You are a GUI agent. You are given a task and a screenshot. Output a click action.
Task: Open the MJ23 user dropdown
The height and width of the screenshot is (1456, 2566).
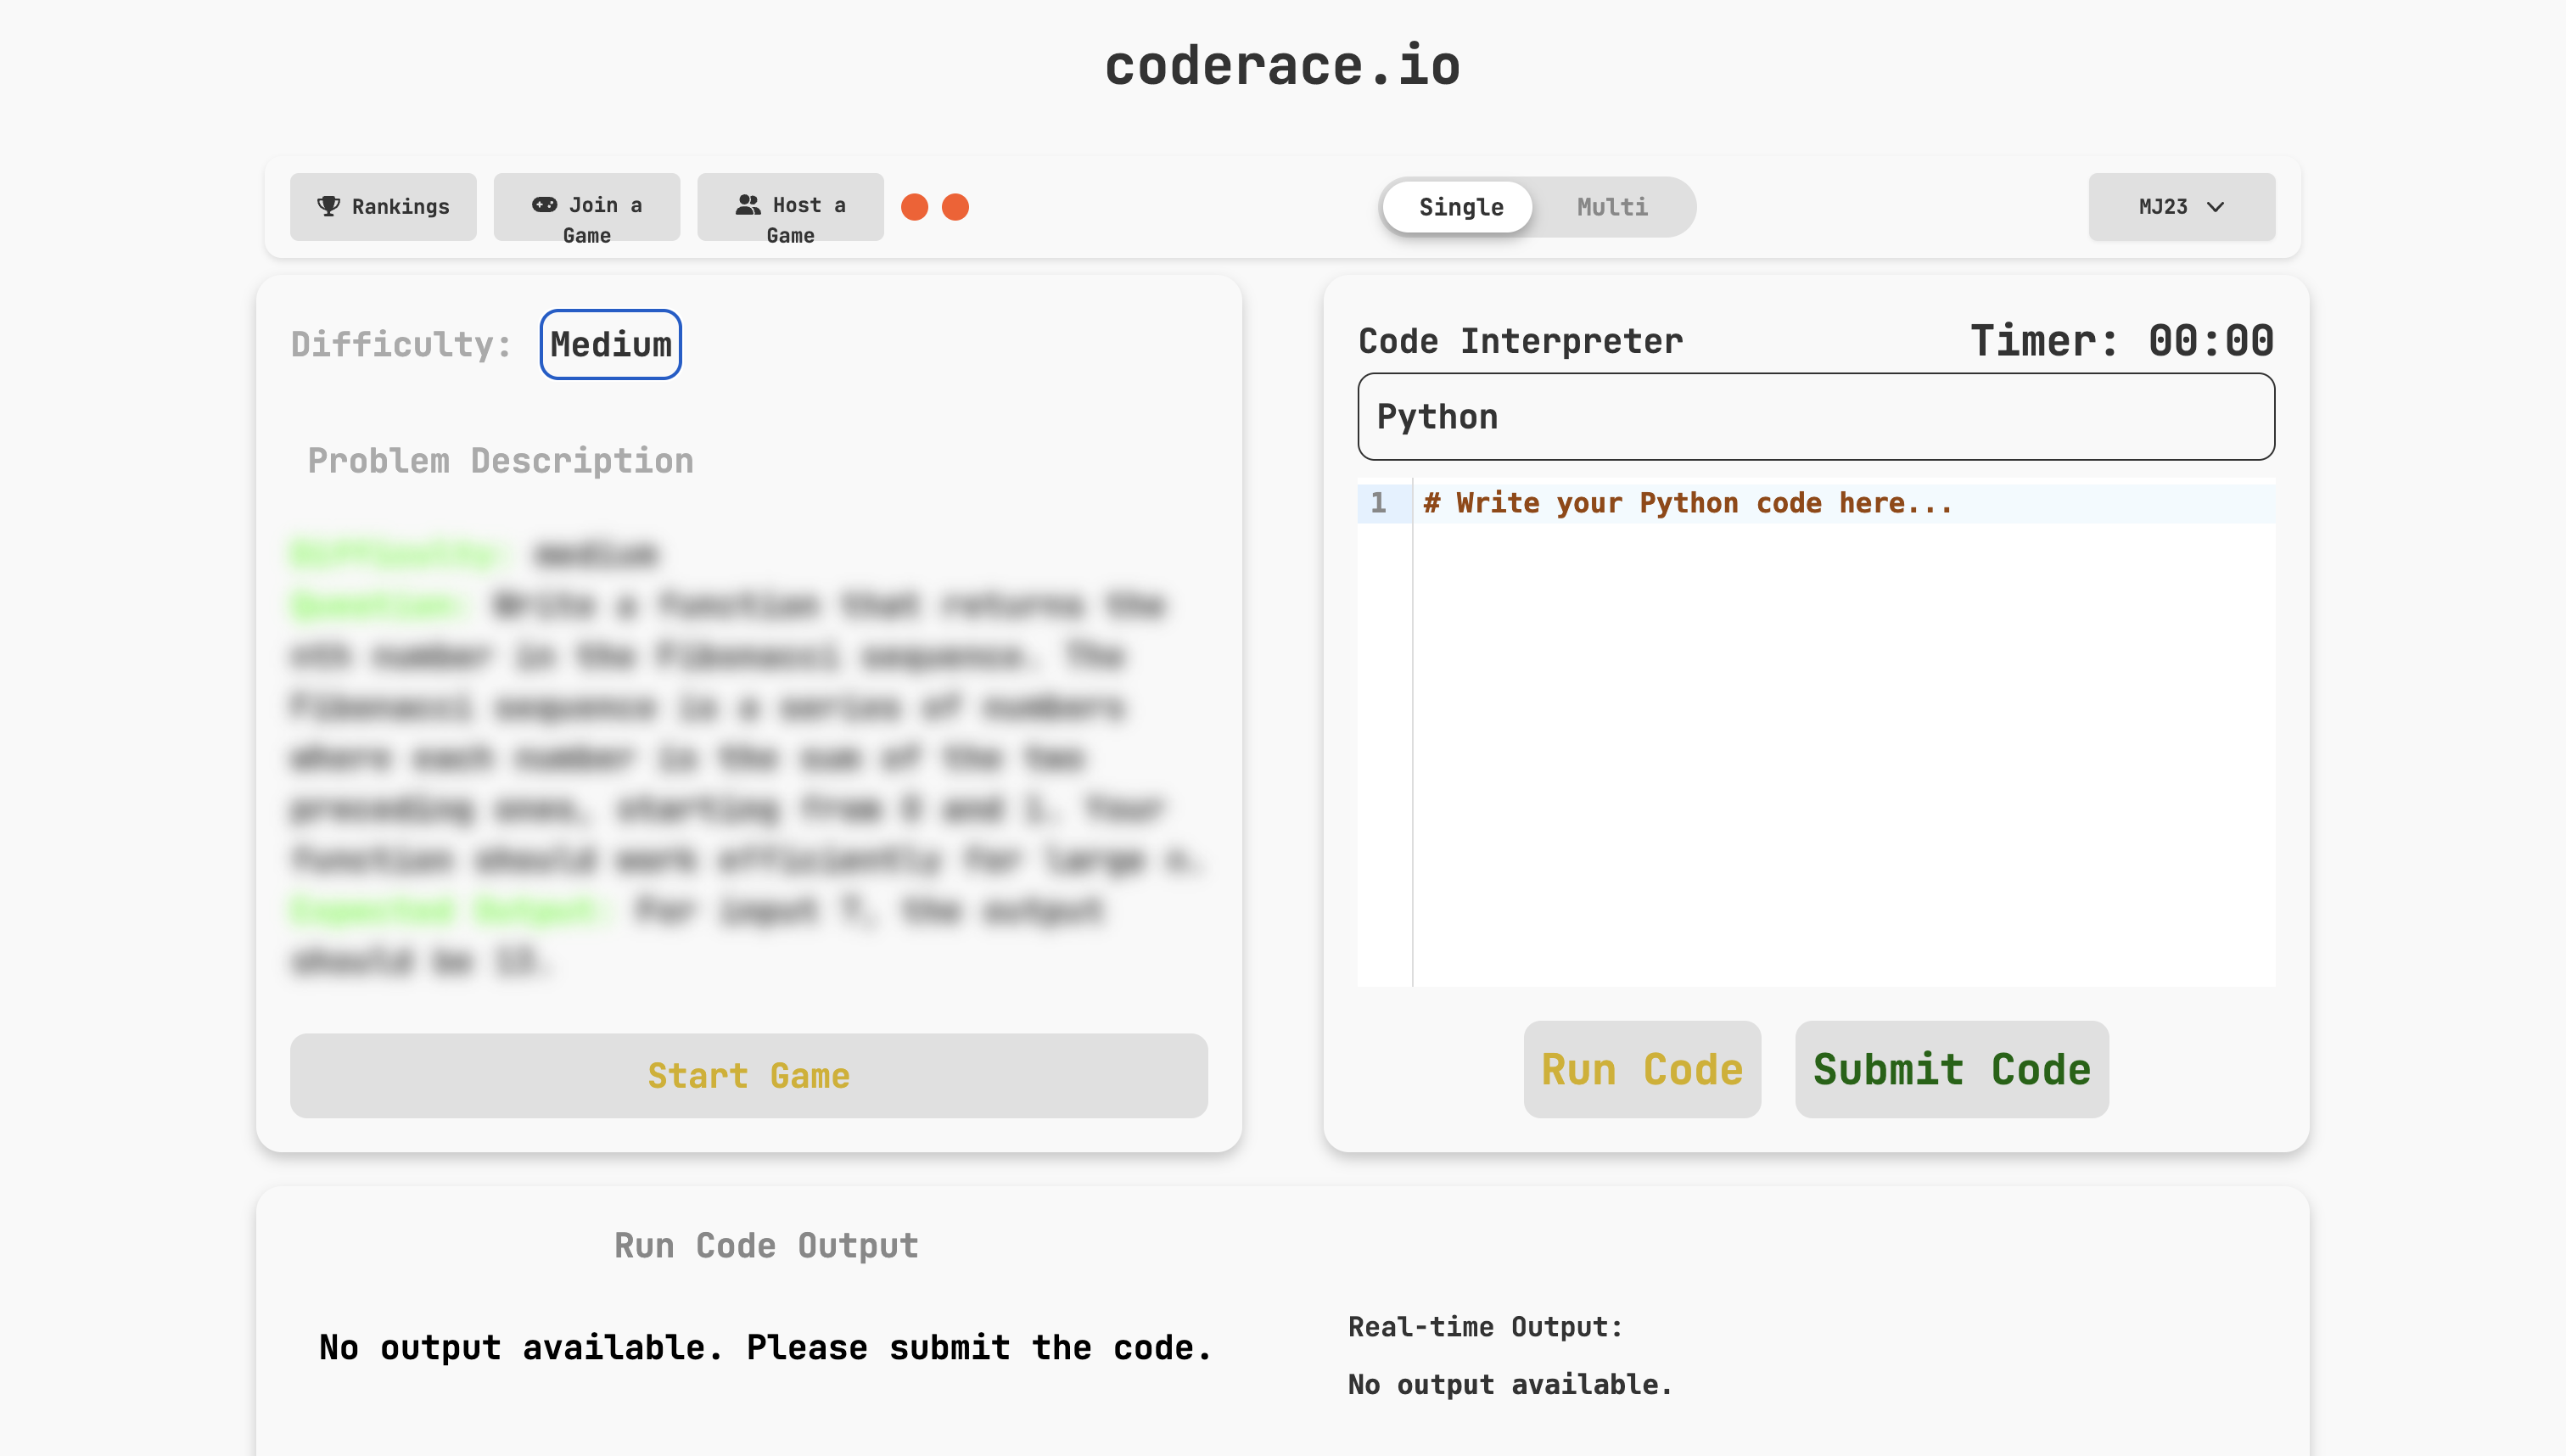coord(2181,207)
